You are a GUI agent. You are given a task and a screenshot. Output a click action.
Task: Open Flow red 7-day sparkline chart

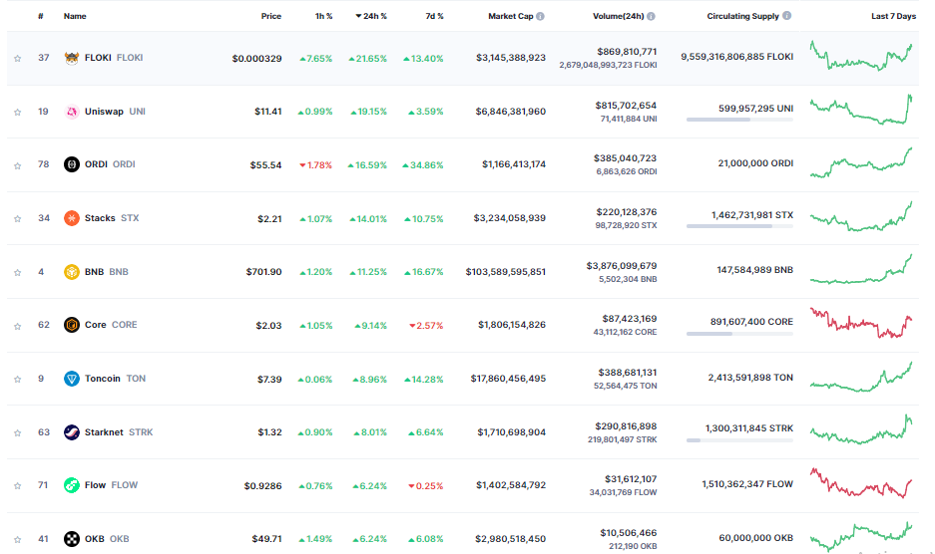(861, 483)
